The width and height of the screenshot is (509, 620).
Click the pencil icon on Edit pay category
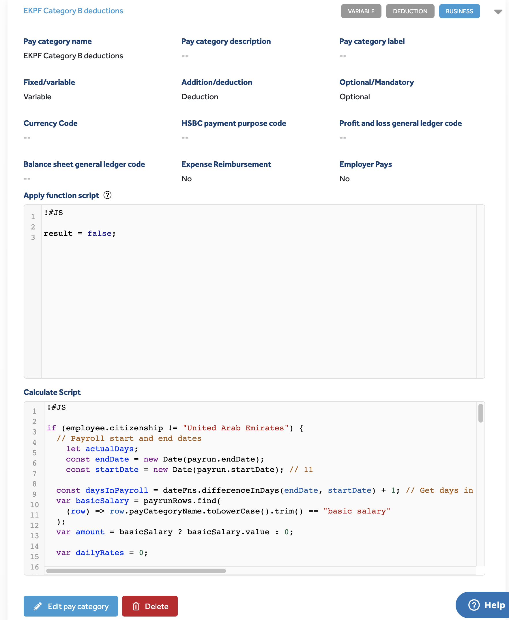tap(38, 606)
